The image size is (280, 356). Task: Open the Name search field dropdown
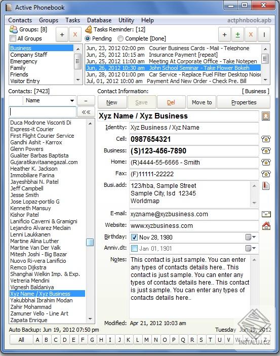point(72,101)
